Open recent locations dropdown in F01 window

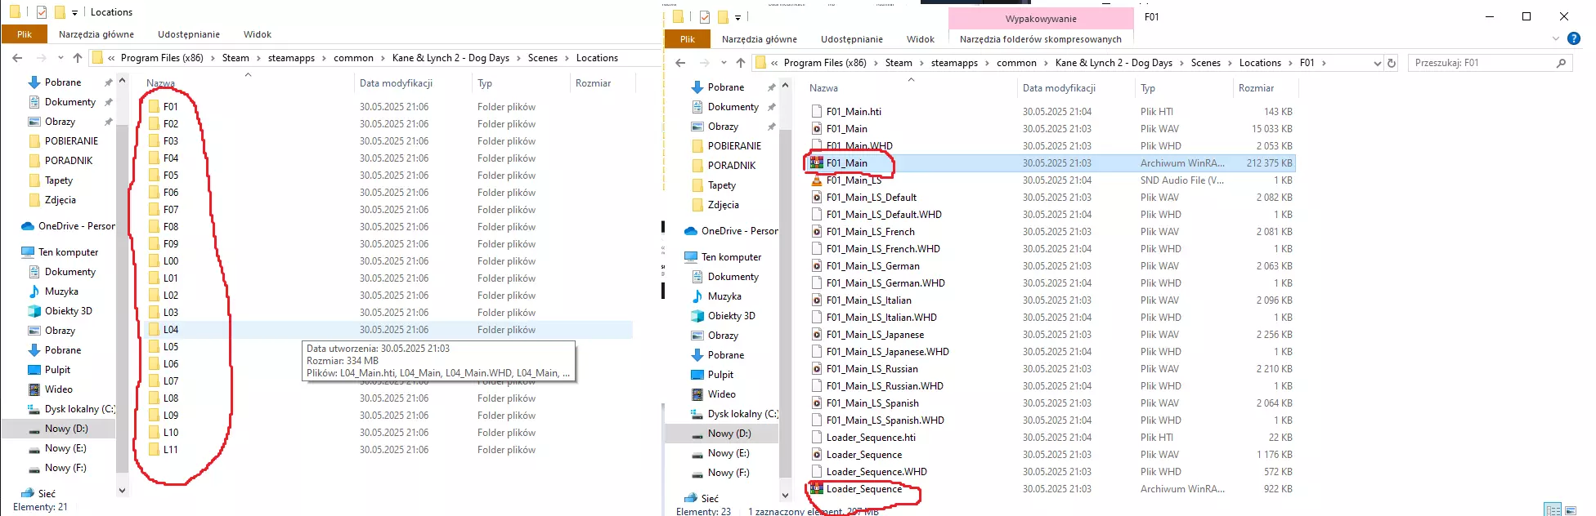point(724,63)
